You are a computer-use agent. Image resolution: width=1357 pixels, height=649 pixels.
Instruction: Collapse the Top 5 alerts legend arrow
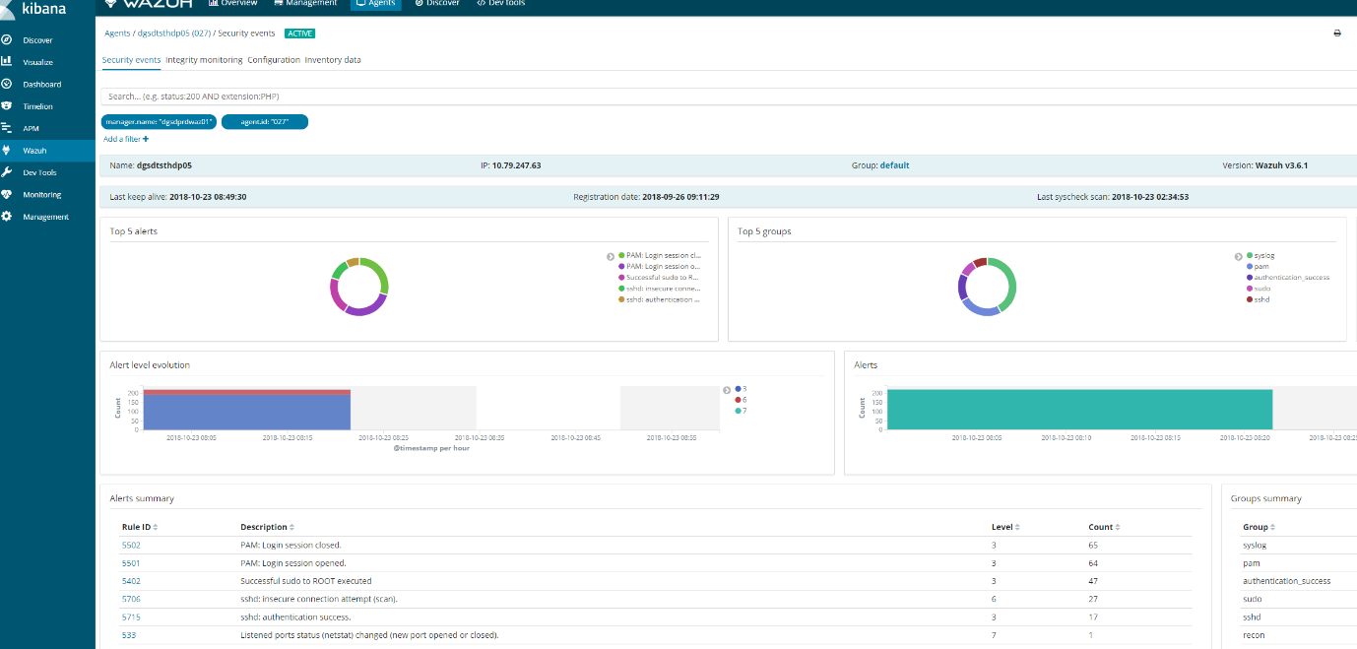coord(611,256)
